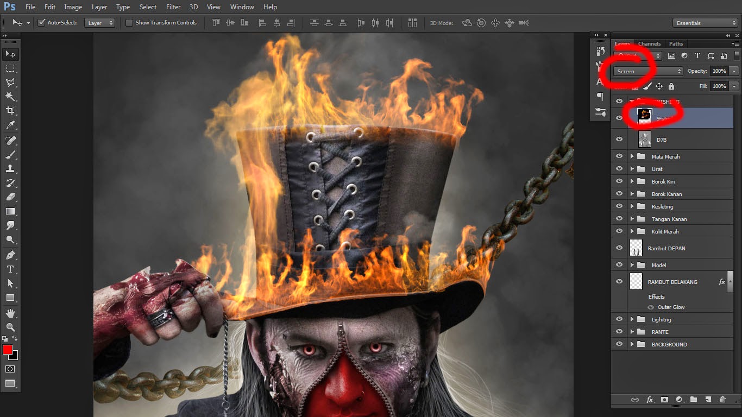Expand the Model group
The height and width of the screenshot is (417, 742).
tap(632, 265)
